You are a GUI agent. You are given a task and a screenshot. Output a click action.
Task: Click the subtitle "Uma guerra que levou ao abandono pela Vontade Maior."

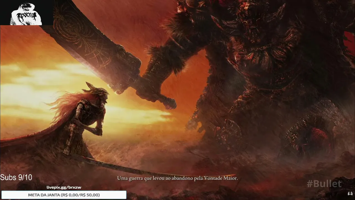(x=177, y=178)
